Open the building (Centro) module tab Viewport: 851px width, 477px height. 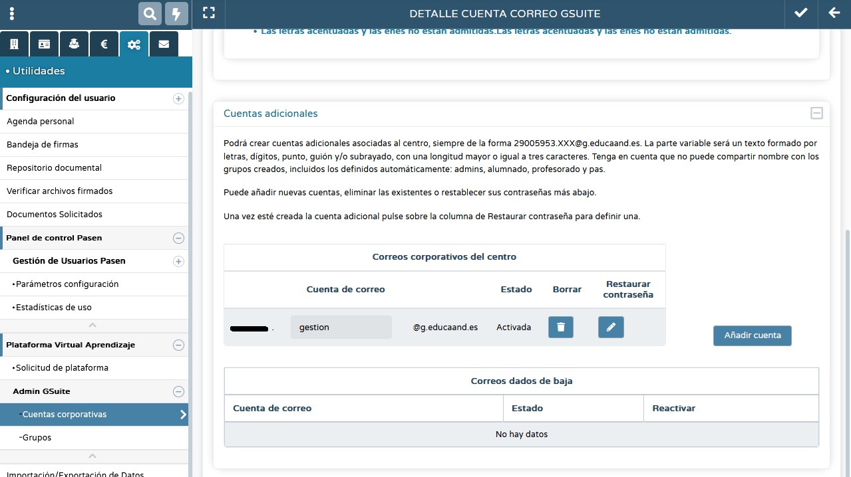[14, 44]
